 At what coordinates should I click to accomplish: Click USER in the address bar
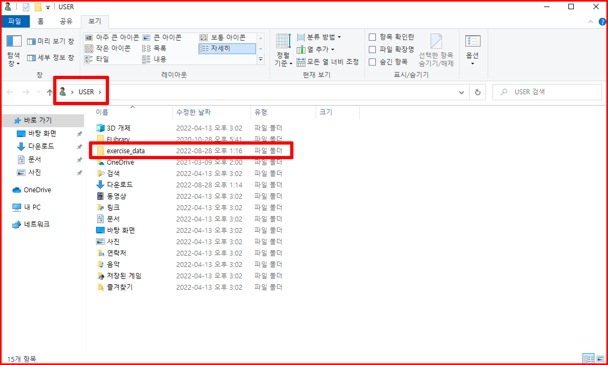point(86,92)
